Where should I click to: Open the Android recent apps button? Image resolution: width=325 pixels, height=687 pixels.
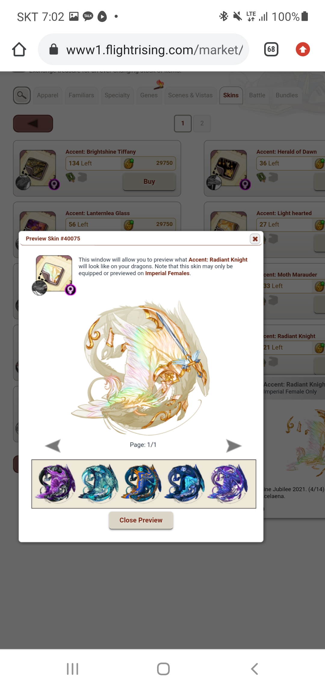point(73,669)
